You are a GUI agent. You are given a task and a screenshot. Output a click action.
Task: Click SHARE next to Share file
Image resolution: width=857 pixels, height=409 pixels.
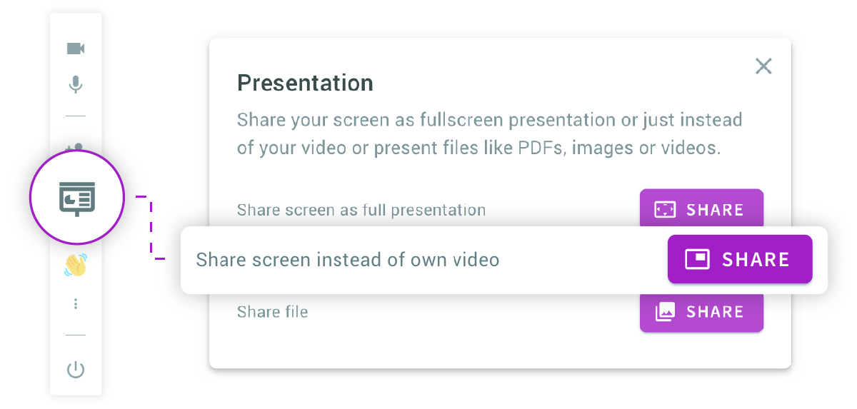[701, 312]
